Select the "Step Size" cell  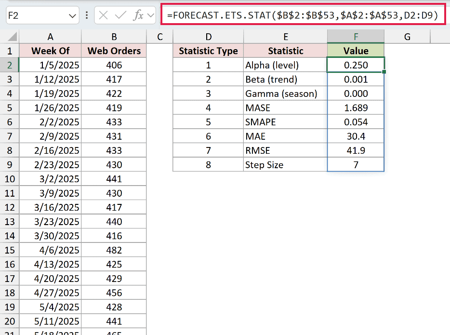tap(286, 165)
